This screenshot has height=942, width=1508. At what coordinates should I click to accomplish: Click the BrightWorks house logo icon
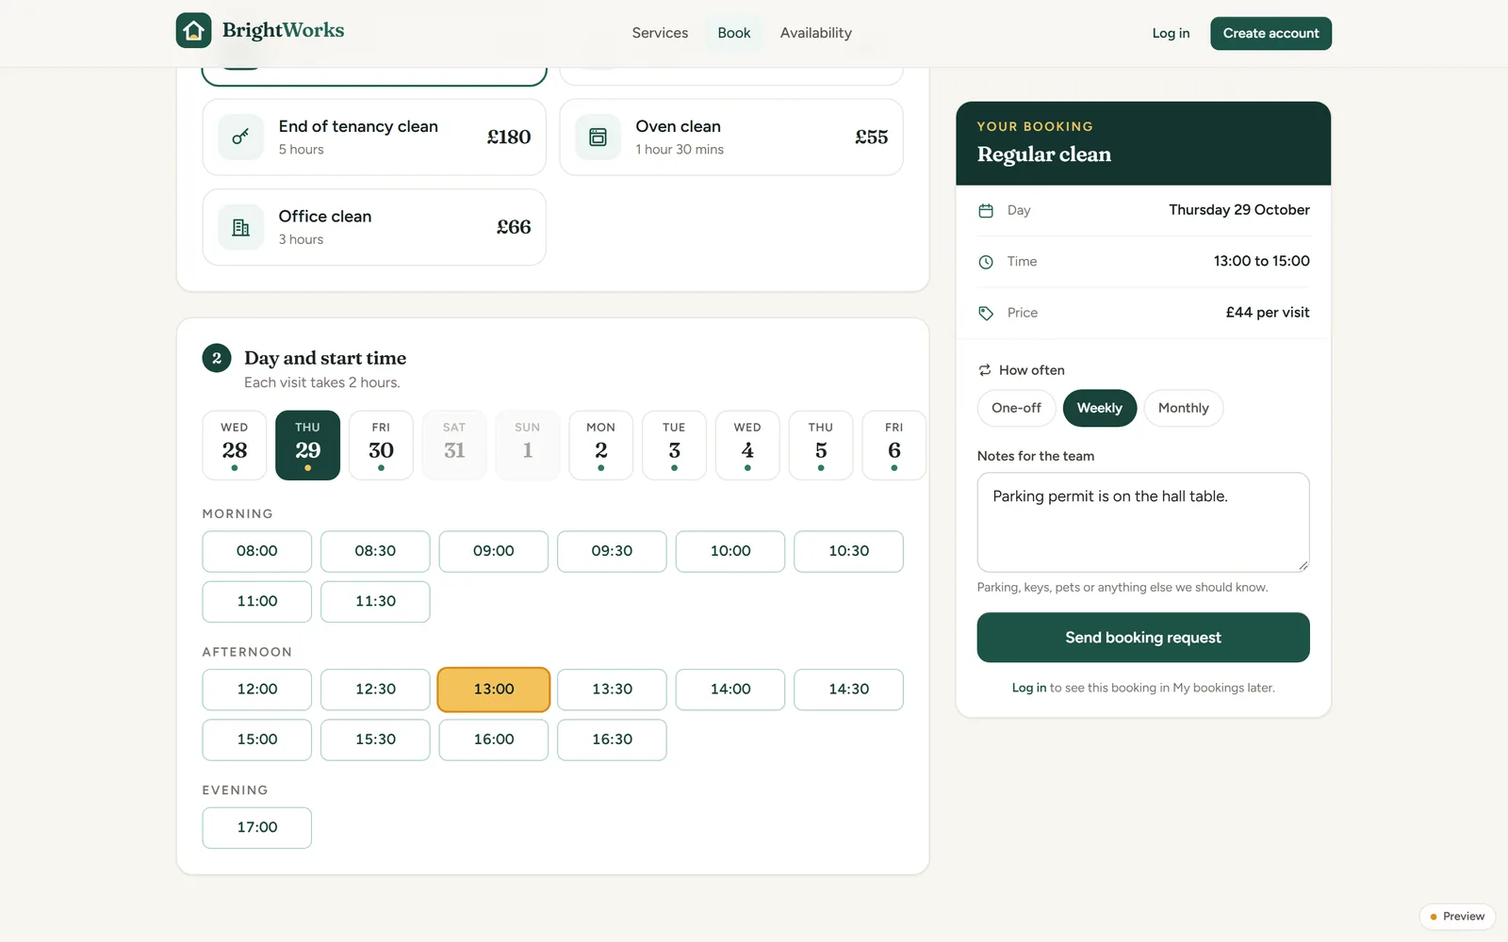(x=193, y=30)
